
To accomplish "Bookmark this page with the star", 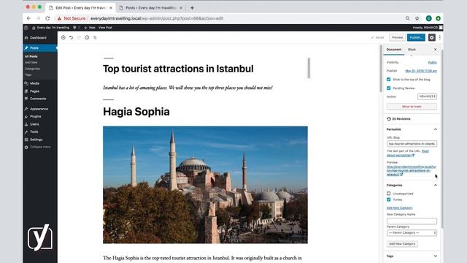I will [x=417, y=18].
